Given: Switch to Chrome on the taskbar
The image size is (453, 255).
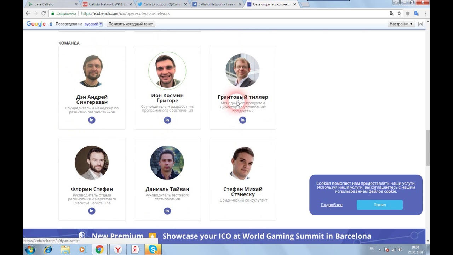Looking at the screenshot, I should pyautogui.click(x=99, y=249).
